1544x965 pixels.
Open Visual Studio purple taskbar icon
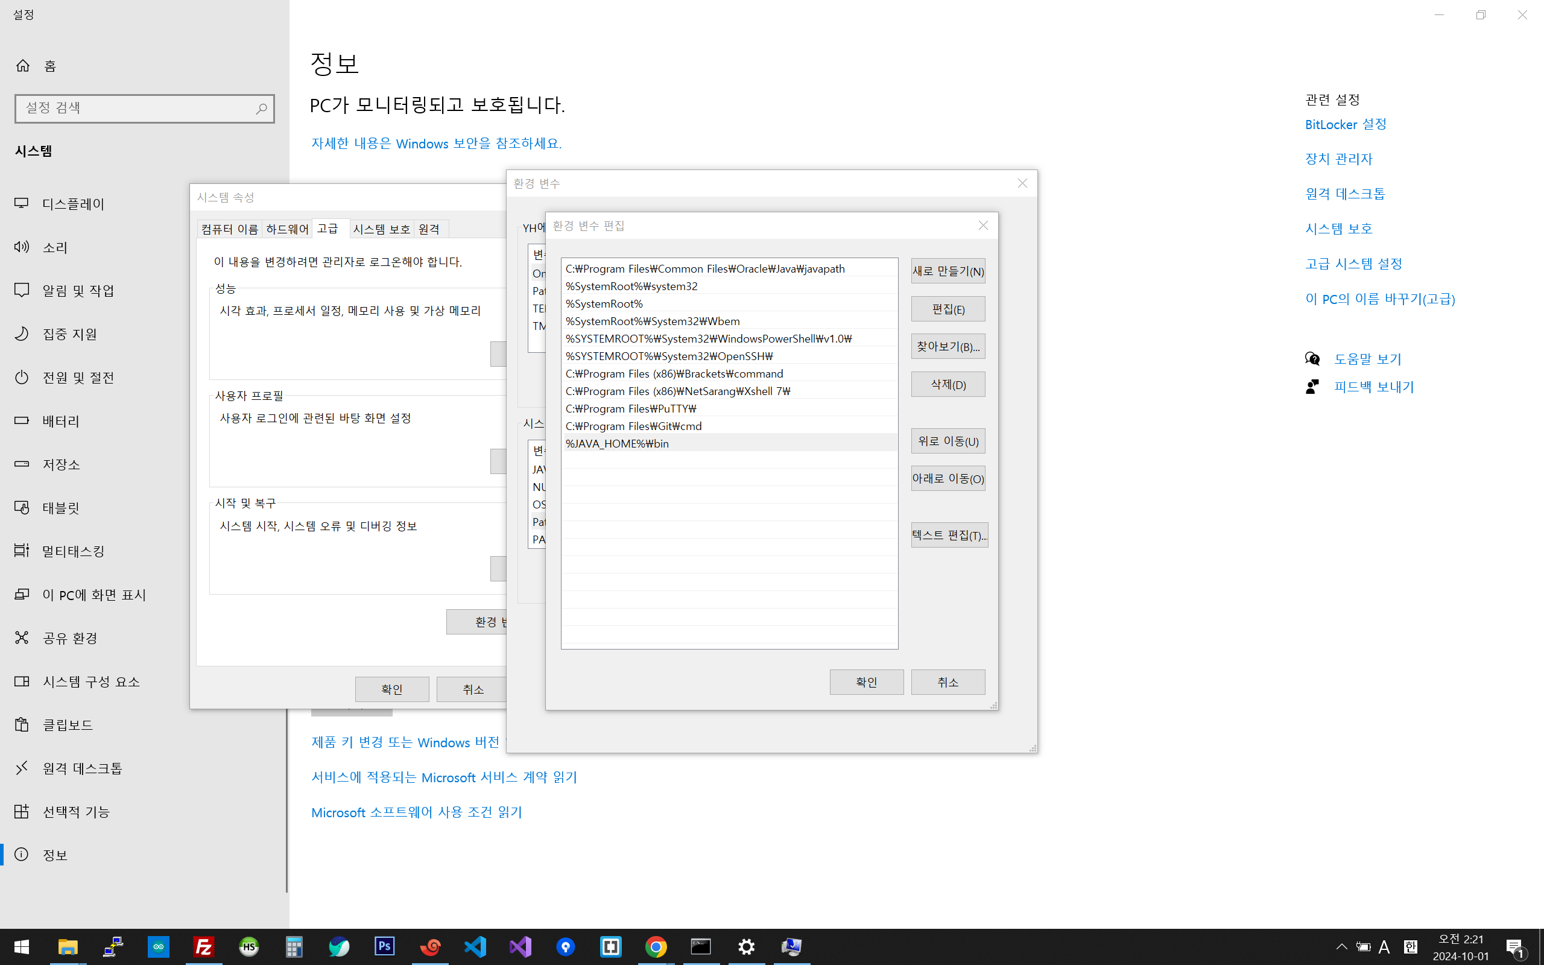[520, 946]
